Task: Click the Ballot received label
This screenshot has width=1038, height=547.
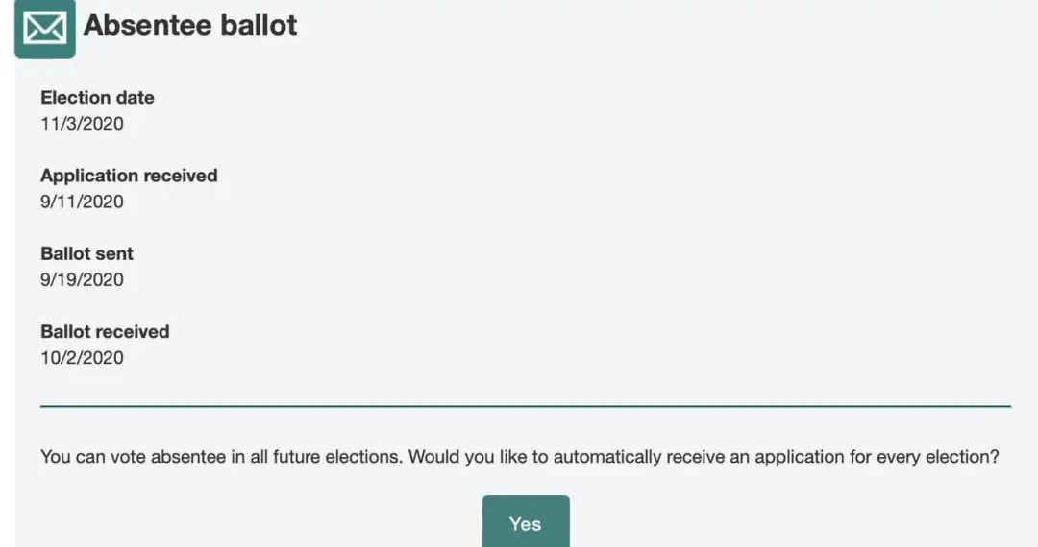Action: 106,332
